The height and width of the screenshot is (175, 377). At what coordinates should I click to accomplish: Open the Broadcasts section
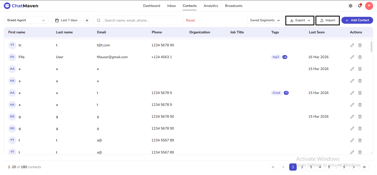pos(233,6)
